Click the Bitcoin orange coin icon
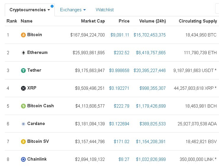 click(x=23, y=35)
